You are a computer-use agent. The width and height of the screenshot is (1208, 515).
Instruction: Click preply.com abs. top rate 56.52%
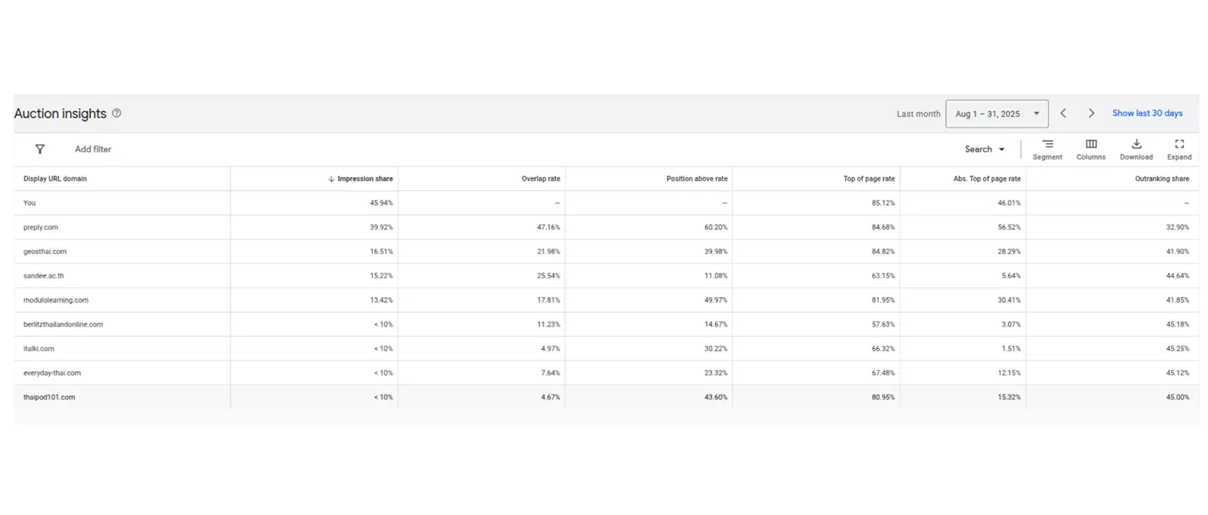click(x=1009, y=227)
